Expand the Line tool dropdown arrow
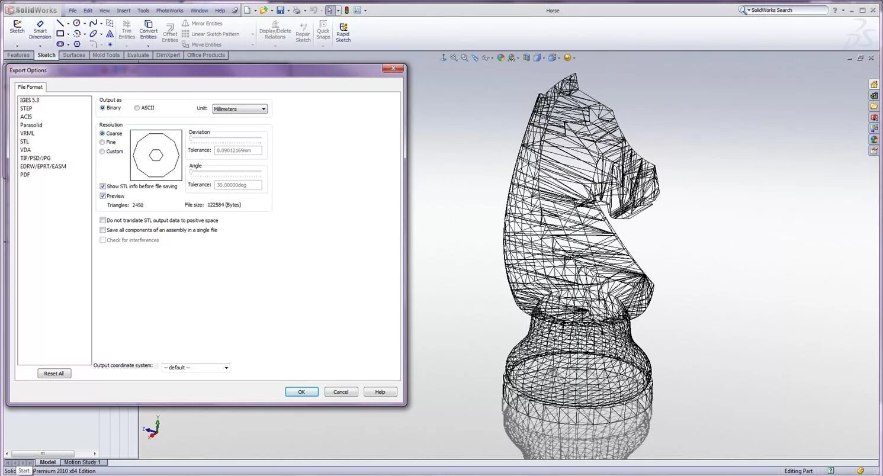Viewport: 883px width, 476px height. (x=68, y=24)
